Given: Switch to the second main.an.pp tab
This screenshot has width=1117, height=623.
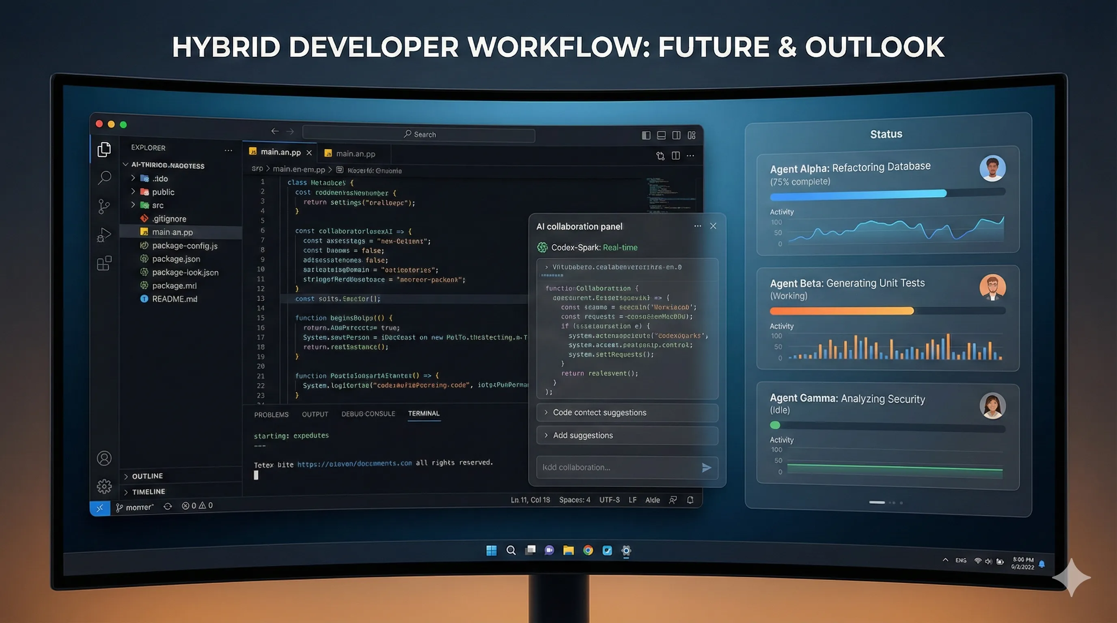Looking at the screenshot, I should click(355, 154).
